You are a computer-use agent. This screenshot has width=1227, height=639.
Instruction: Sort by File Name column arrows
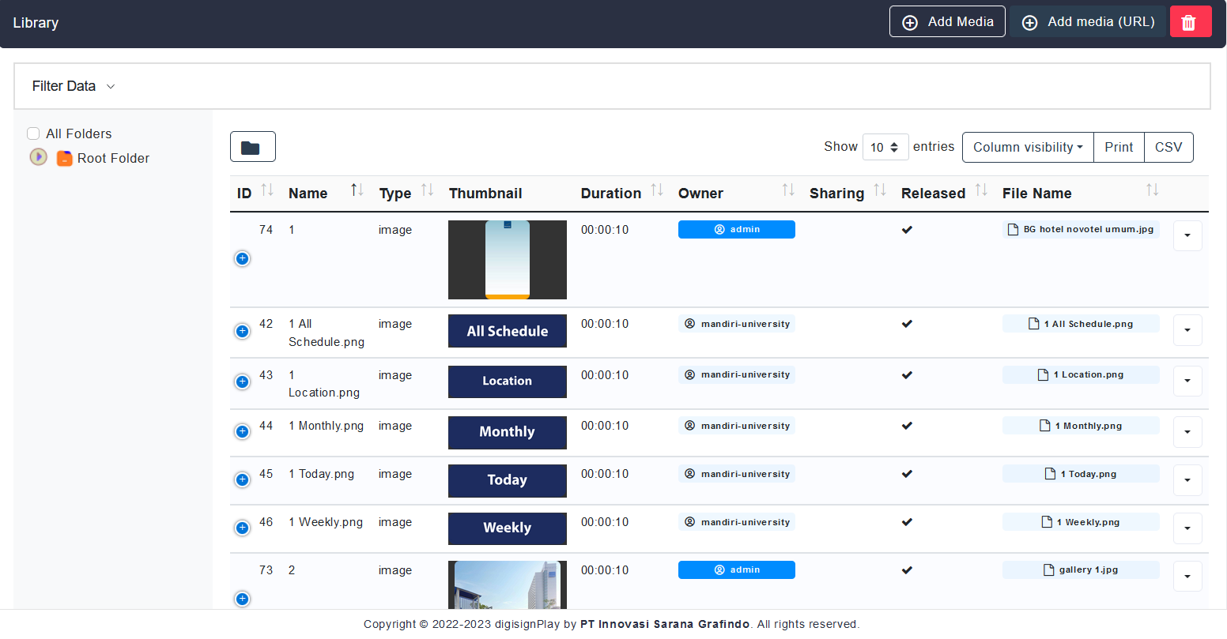point(1152,191)
